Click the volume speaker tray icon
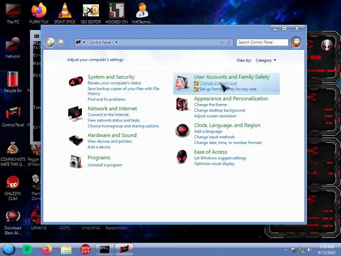Image resolution: width=341 pixels, height=256 pixels. click(x=310, y=250)
